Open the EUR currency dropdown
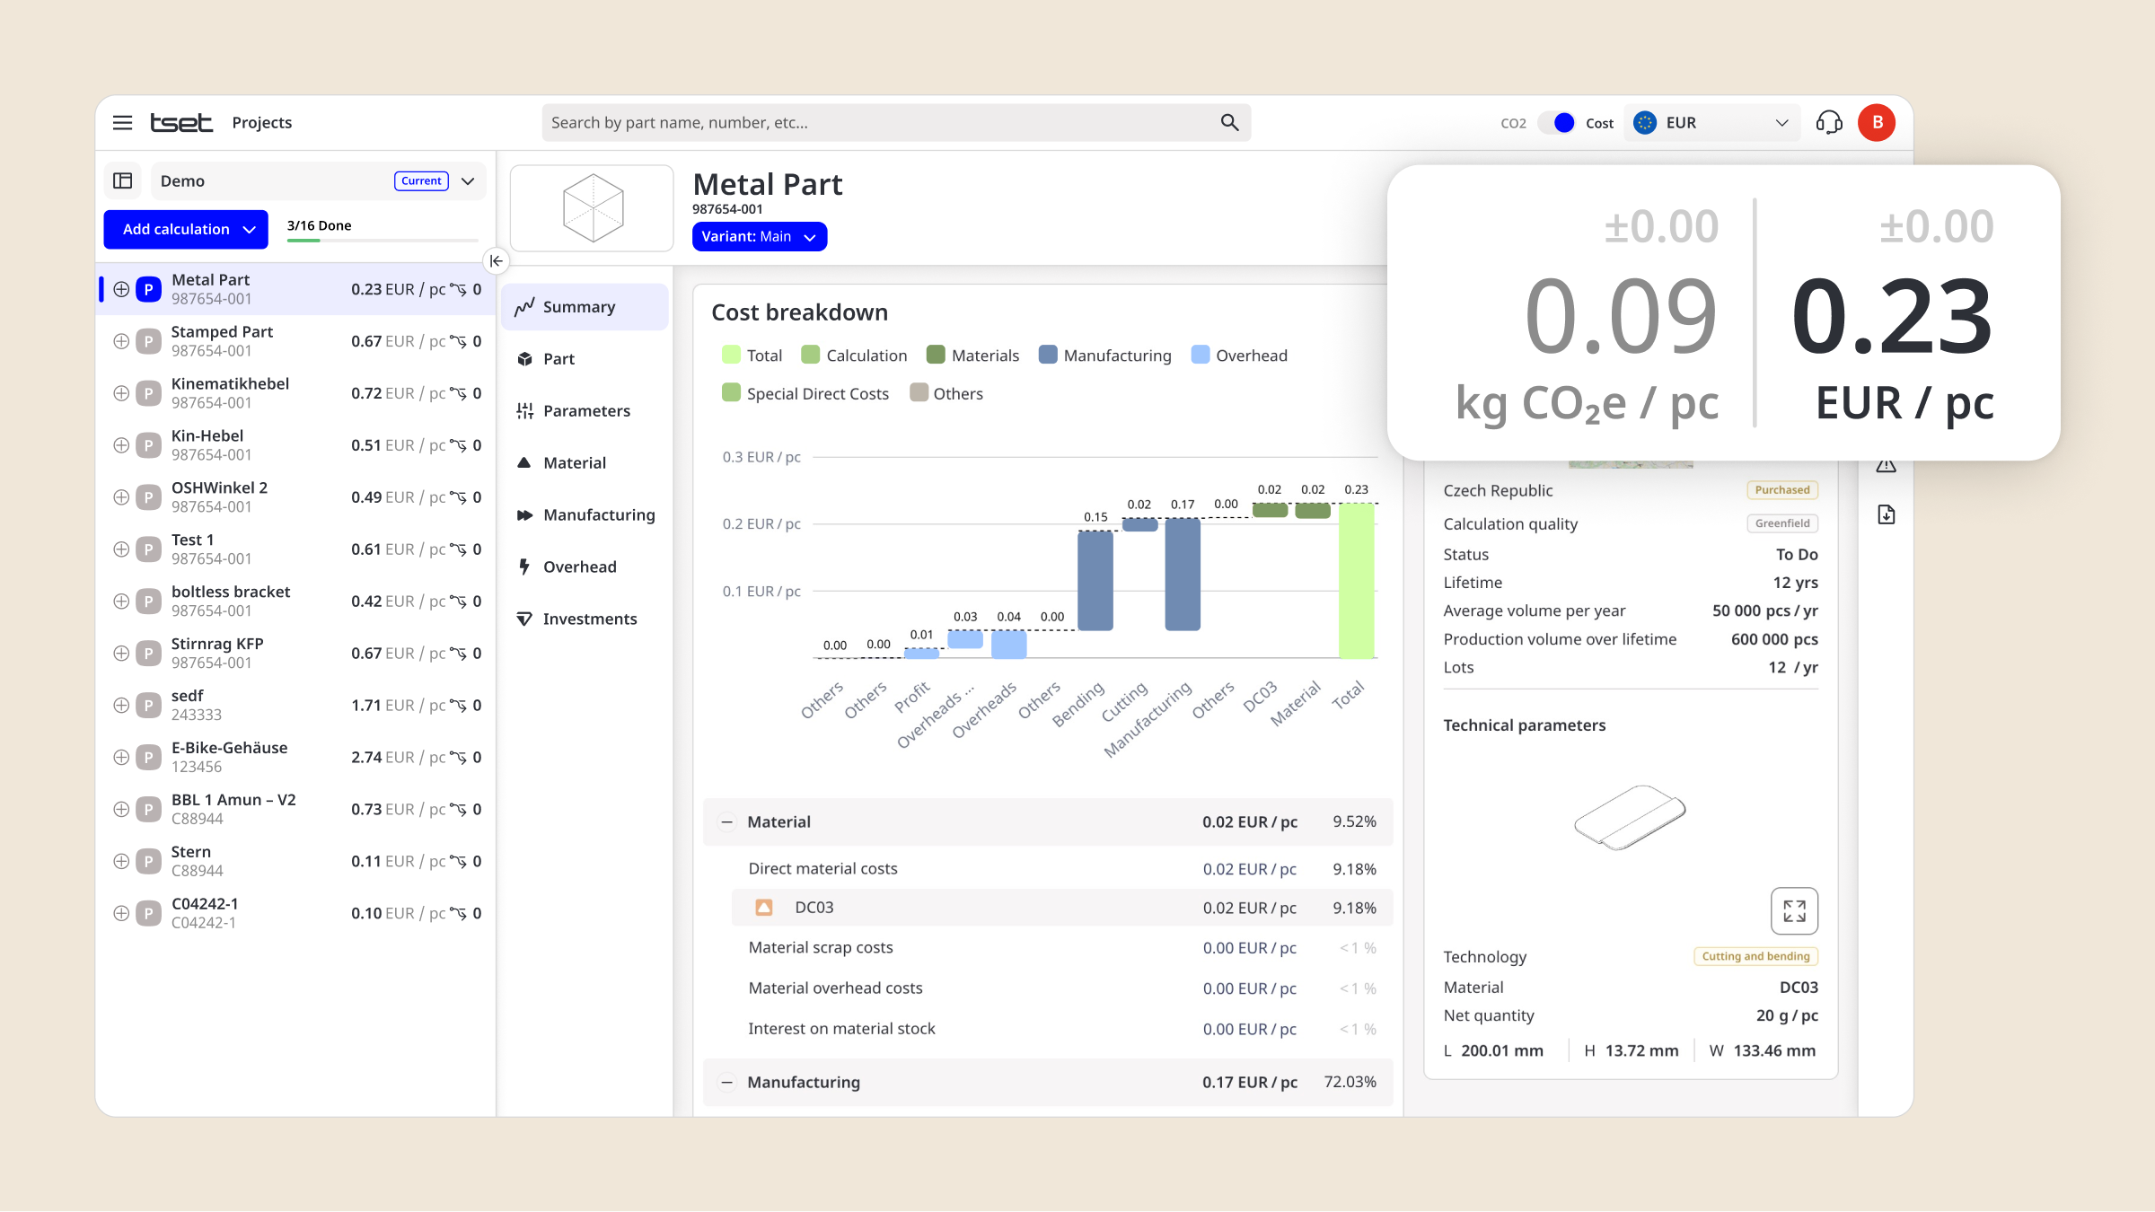2155x1212 pixels. tap(1711, 123)
